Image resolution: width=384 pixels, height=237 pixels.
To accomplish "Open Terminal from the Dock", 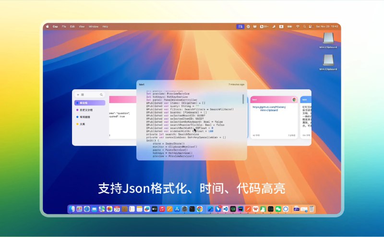I will (192, 209).
